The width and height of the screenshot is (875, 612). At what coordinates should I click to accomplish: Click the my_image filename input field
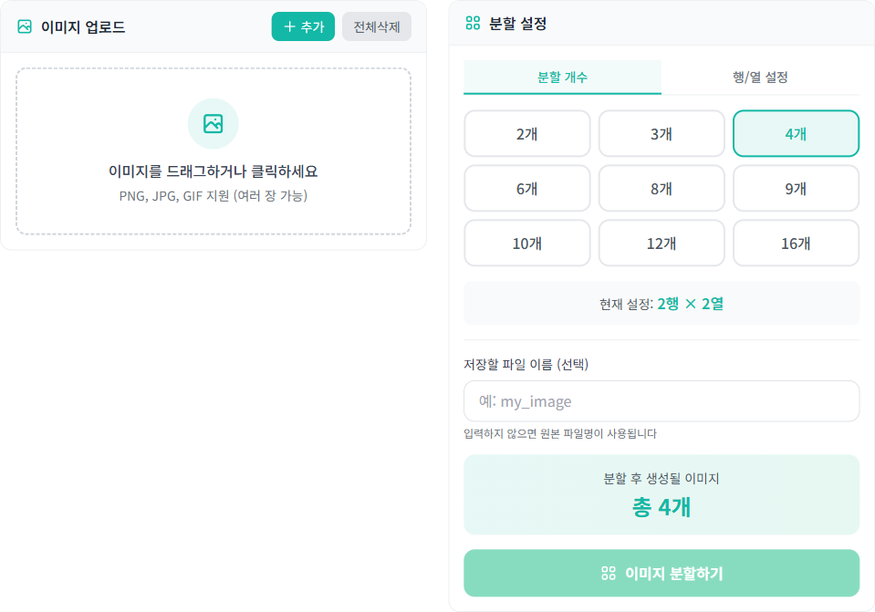[x=661, y=401]
